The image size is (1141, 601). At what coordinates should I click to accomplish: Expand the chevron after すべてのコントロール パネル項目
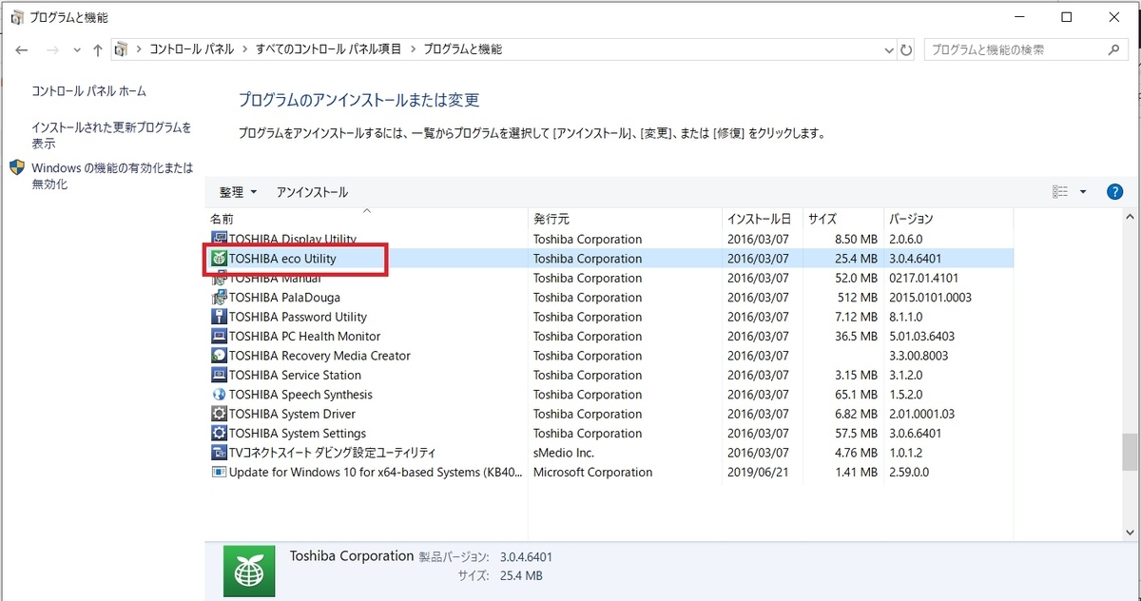pos(413,49)
